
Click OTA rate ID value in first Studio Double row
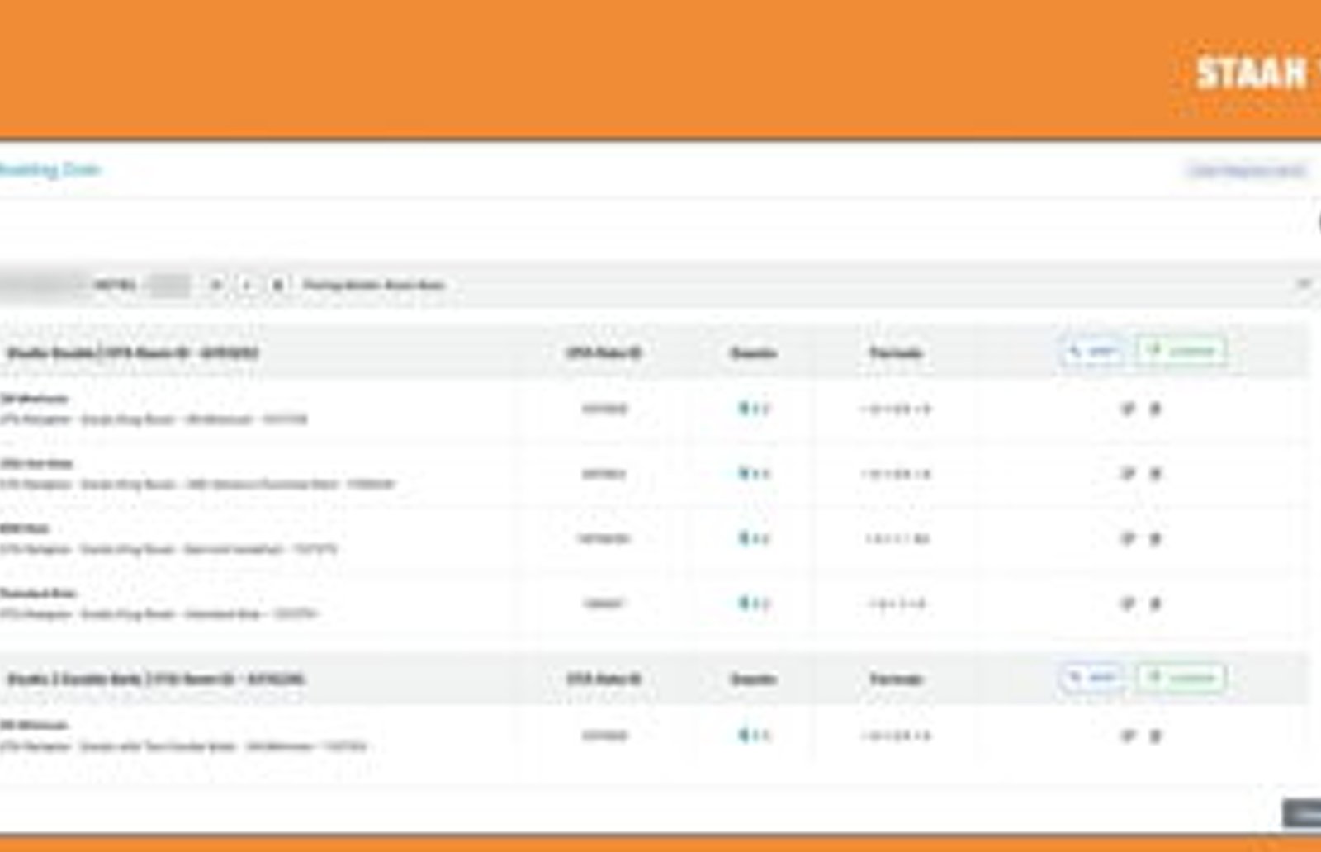pos(604,409)
